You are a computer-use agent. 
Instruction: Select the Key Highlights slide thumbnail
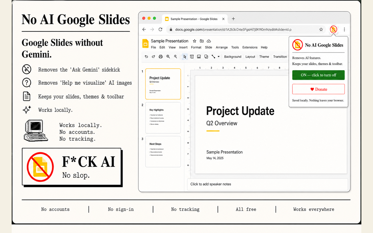[x=163, y=118]
